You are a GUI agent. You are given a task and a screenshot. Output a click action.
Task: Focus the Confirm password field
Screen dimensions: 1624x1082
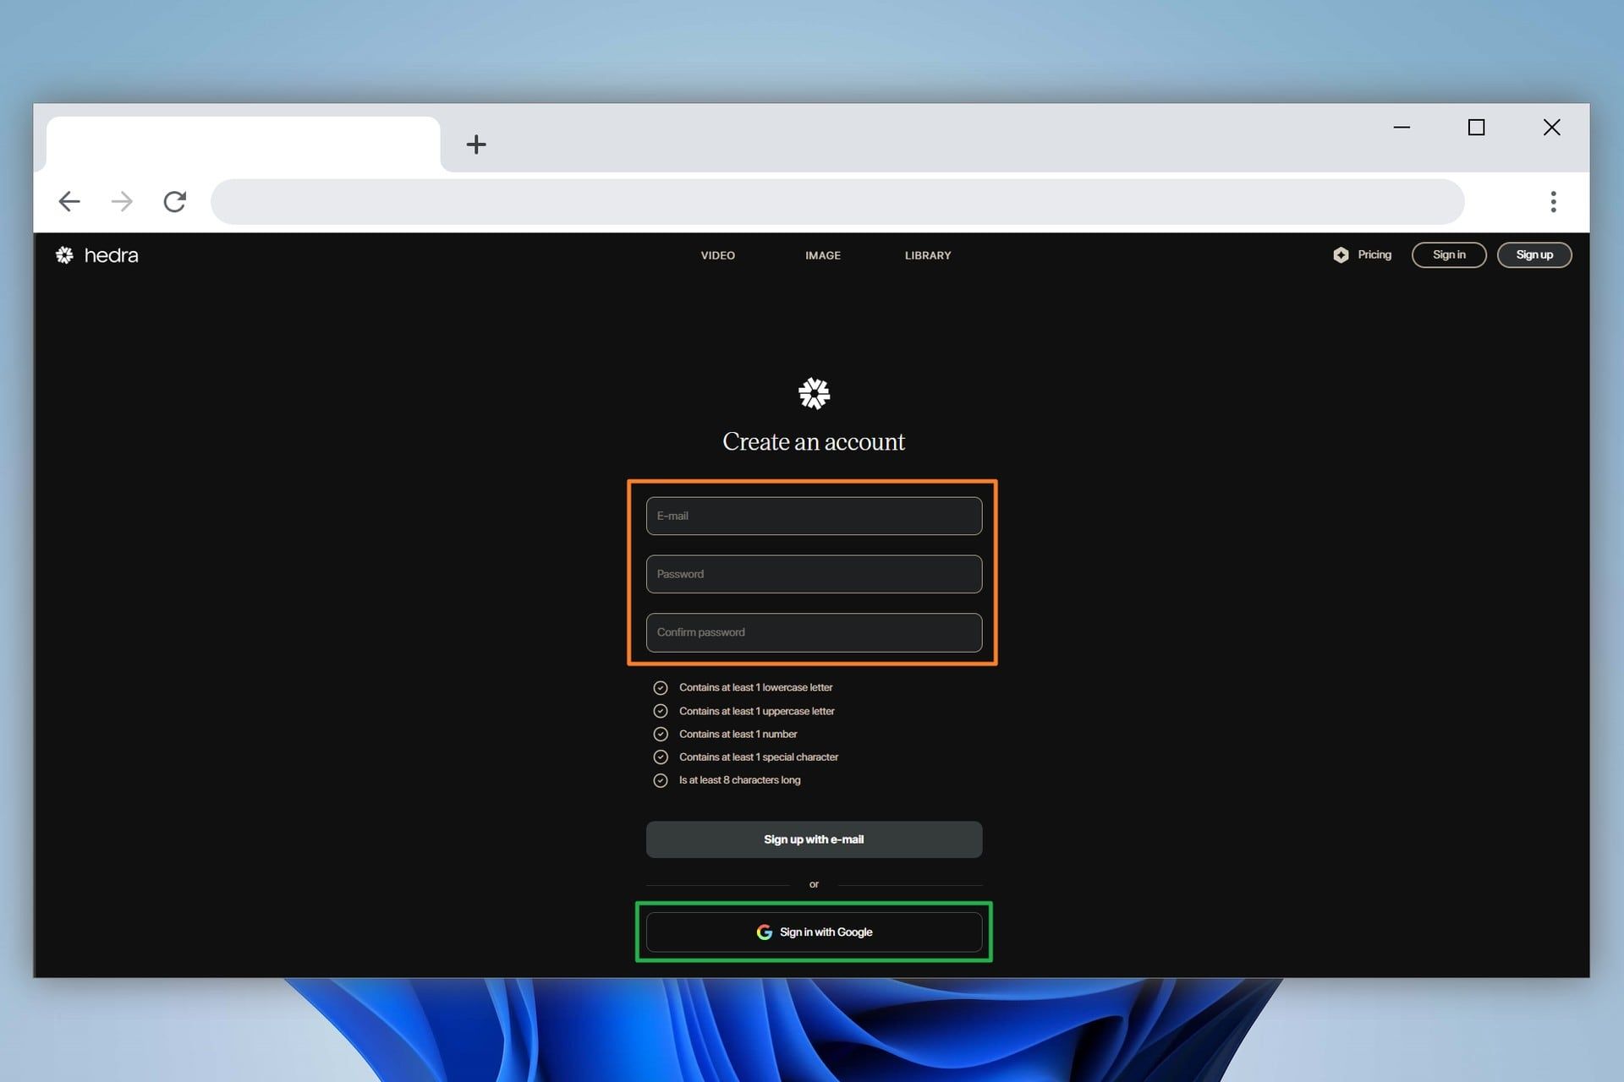point(814,632)
